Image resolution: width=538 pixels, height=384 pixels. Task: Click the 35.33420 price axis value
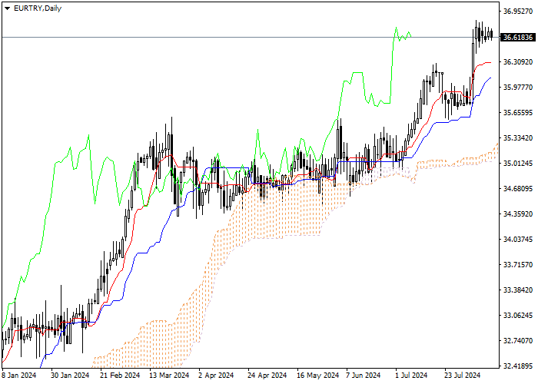tap(518, 138)
